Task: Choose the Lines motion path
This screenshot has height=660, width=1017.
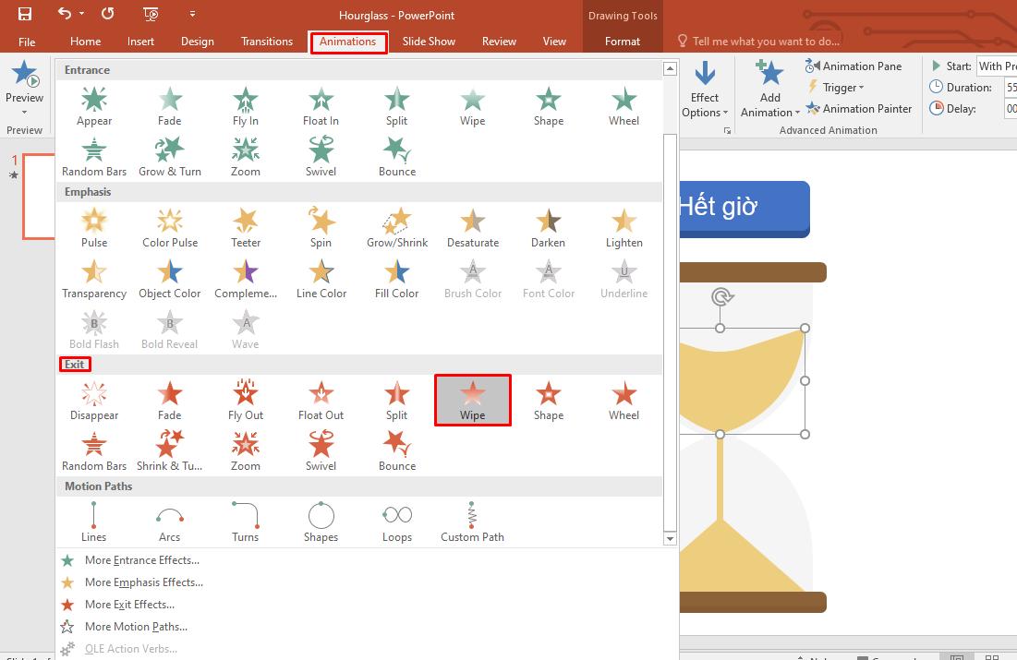Action: point(94,522)
